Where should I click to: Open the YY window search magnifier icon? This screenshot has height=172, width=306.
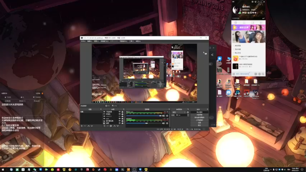coord(263,74)
